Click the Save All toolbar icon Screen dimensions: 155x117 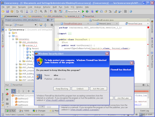pos(7,11)
